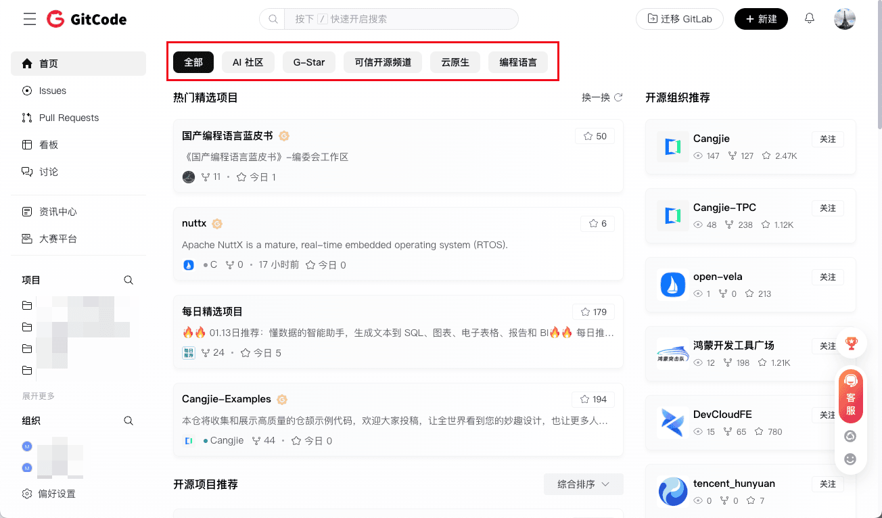Image resolution: width=882 pixels, height=518 pixels.
Task: Click the trophy icon on right edge
Action: pyautogui.click(x=851, y=344)
